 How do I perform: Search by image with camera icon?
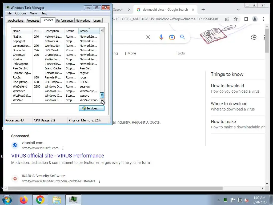tap(172, 37)
